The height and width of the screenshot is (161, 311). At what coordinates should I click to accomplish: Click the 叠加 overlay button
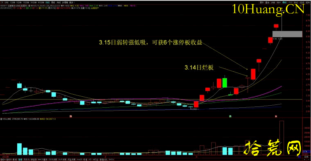267,2
